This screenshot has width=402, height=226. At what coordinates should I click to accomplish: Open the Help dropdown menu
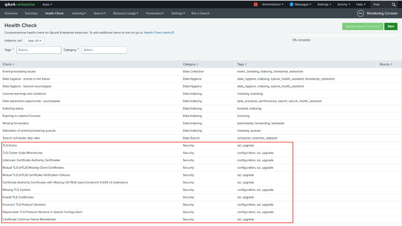click(361, 5)
